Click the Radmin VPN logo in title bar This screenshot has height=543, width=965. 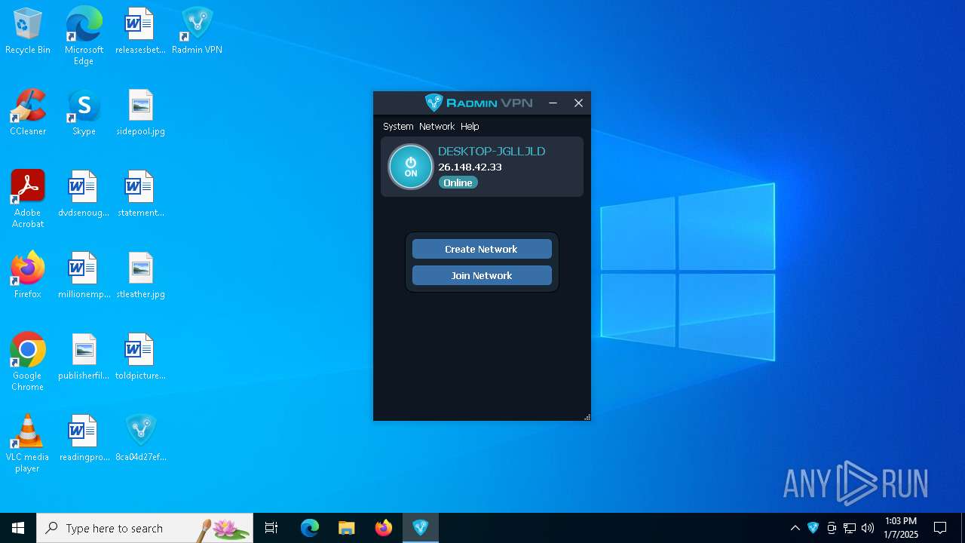coord(479,103)
